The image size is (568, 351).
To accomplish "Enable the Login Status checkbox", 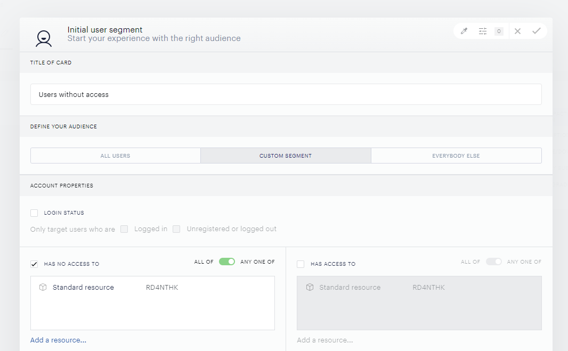I will pos(34,213).
